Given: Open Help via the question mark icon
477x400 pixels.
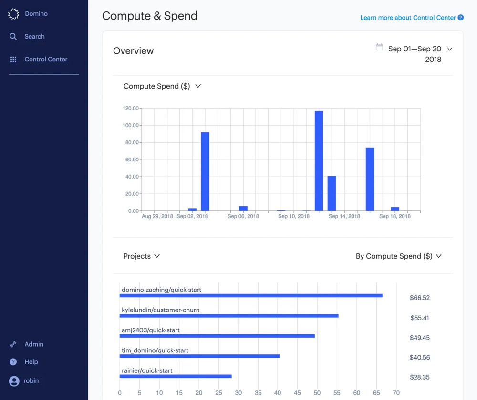Looking at the screenshot, I should [x=13, y=361].
